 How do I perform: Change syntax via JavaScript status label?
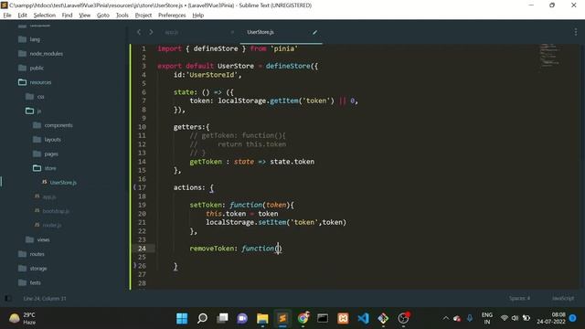click(563, 299)
